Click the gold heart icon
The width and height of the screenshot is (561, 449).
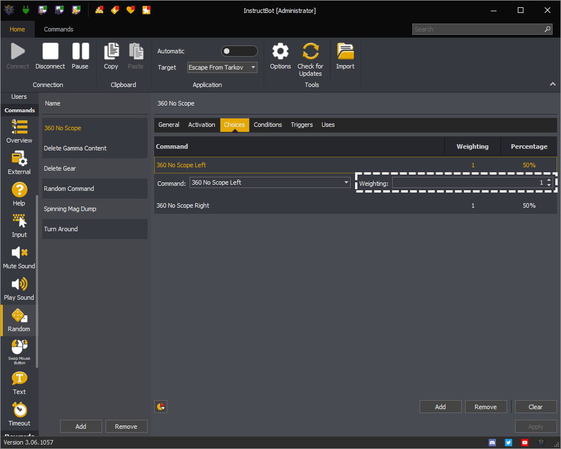tap(131, 10)
